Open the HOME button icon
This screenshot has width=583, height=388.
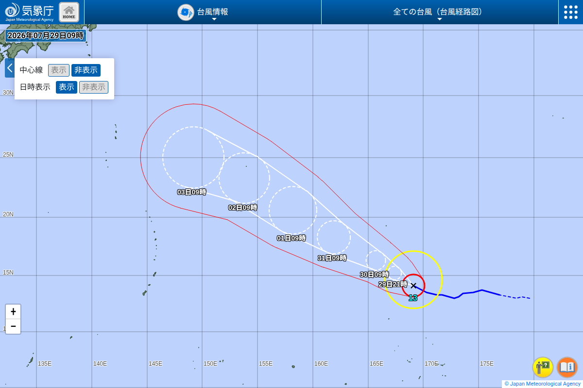point(69,12)
